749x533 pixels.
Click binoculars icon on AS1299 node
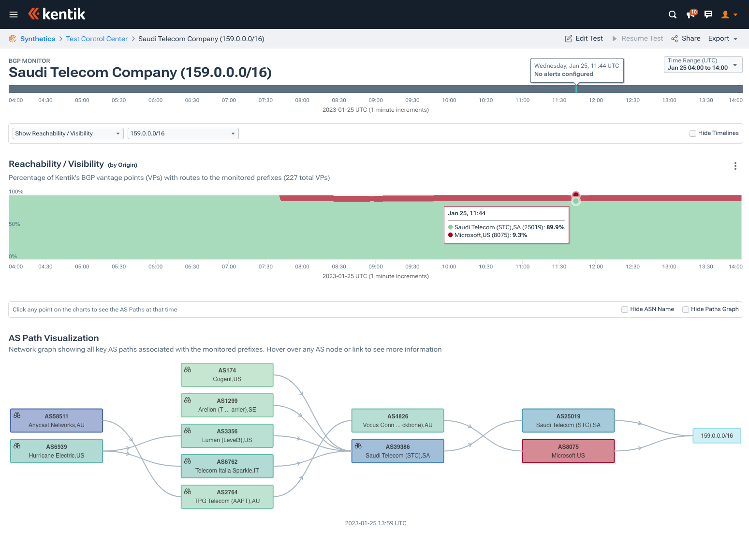tap(188, 400)
